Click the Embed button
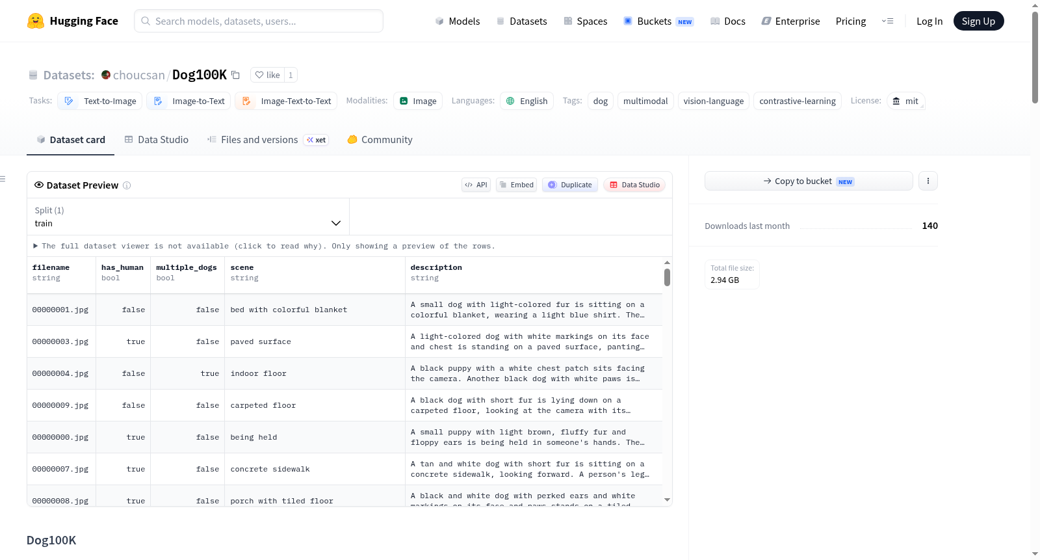Screen dimensions: 1040x560 tap(517, 185)
